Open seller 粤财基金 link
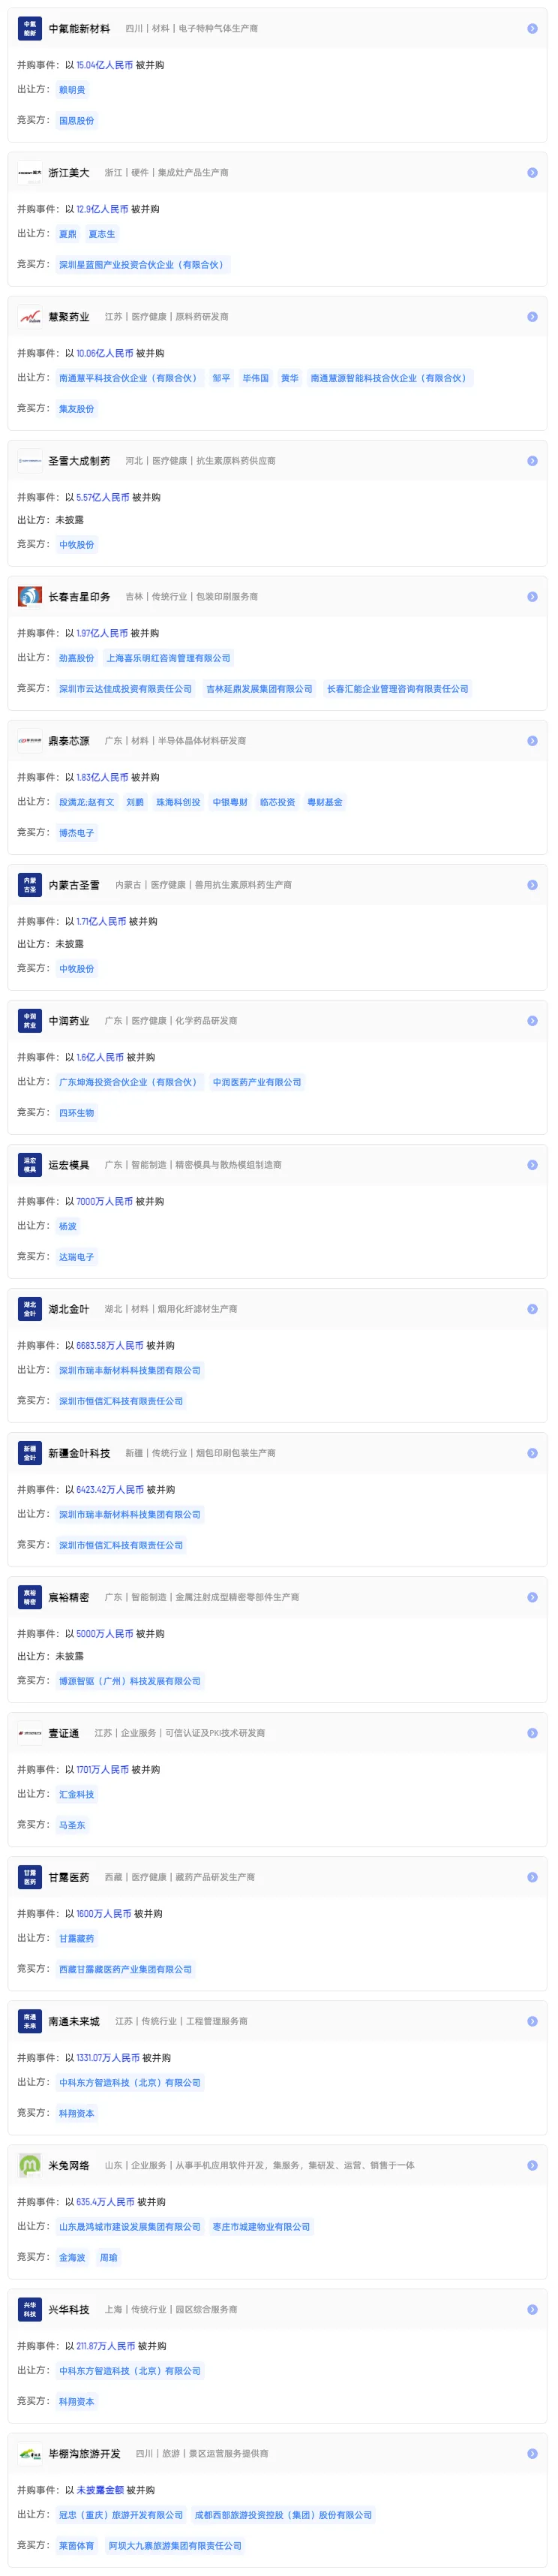This screenshot has width=558, height=2576. pos(324,802)
